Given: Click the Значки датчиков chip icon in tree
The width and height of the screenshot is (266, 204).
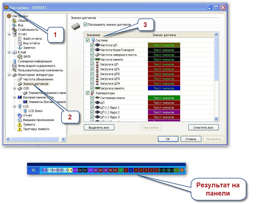Looking at the screenshot, I should point(20,84).
